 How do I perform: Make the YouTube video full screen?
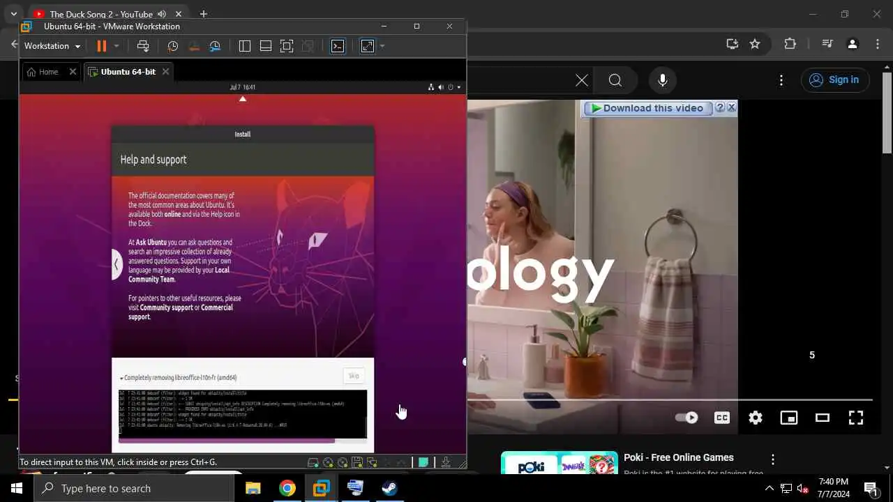click(856, 418)
